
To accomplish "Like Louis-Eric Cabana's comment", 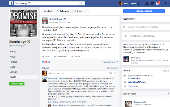I will point(50,102).
